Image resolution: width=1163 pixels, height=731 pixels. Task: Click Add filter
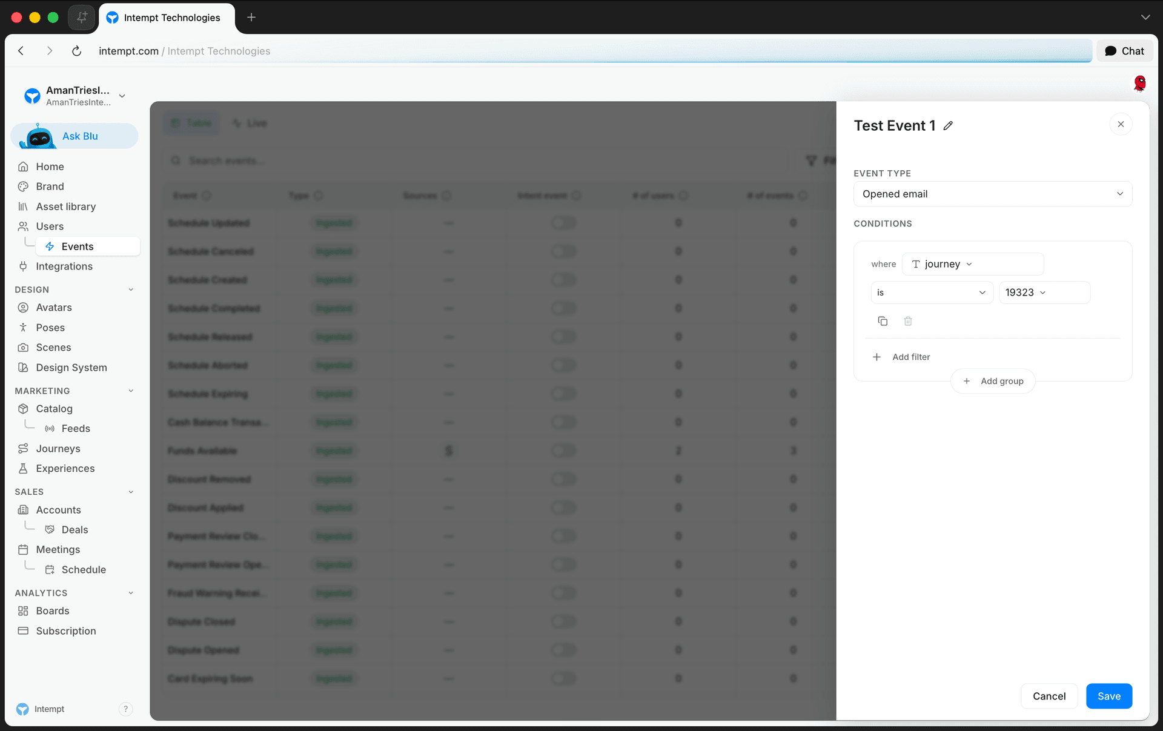901,357
